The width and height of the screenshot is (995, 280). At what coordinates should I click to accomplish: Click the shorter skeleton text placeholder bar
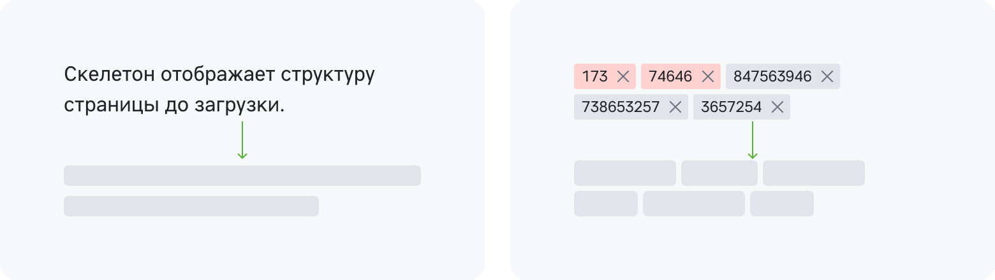tap(191, 206)
